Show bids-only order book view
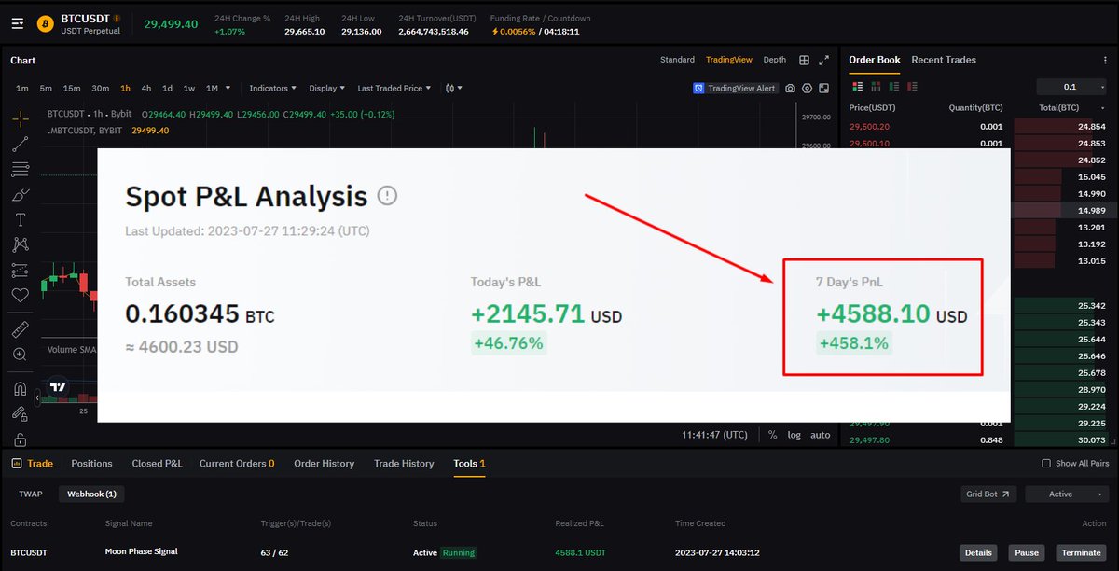This screenshot has height=571, width=1119. point(895,87)
